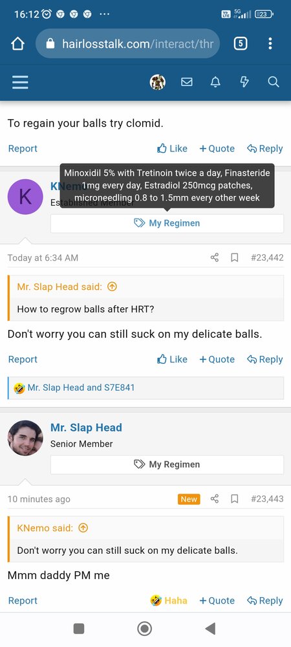Reply to the clomid post

click(x=264, y=149)
